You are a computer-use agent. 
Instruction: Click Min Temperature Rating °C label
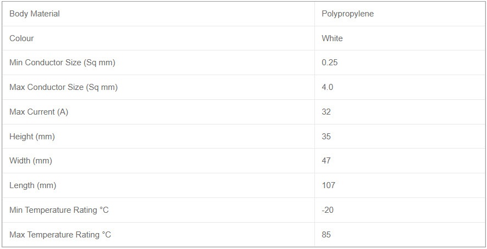(x=59, y=210)
